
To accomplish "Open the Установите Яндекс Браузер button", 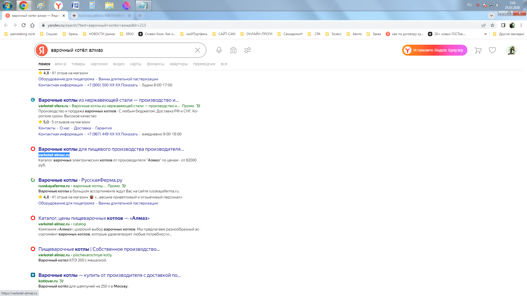I will [435, 50].
